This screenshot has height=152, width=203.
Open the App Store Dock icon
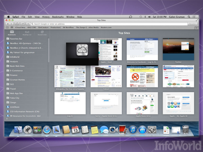pyautogui.click(x=142, y=129)
